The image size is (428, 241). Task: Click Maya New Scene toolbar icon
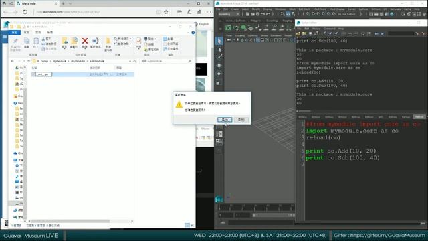tap(247, 14)
